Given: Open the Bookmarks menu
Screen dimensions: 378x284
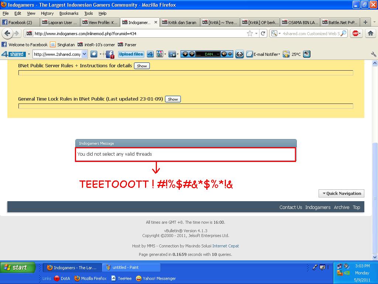Looking at the screenshot, I should 69,13.
